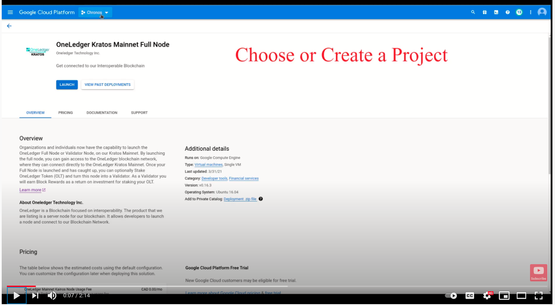Screen dimensions: 555x305
Task: Click the 0:07 / 2:14 time display
Action: point(77,296)
